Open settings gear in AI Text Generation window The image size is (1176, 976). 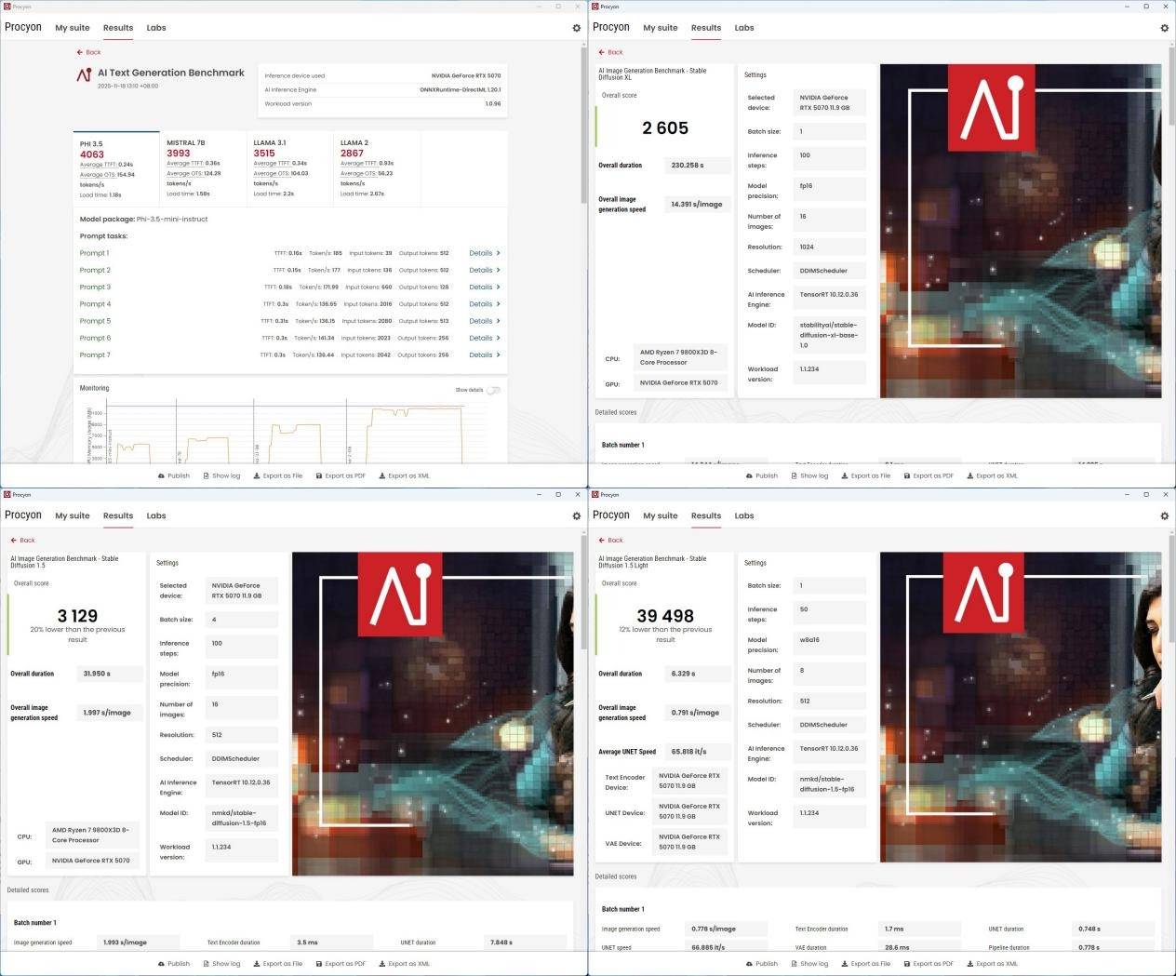(576, 28)
